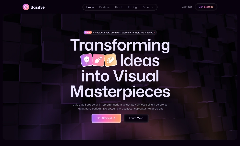The height and width of the screenshot is (146, 240).
Task: Click the chevron arrow in announcement pill
Action: click(154, 32)
